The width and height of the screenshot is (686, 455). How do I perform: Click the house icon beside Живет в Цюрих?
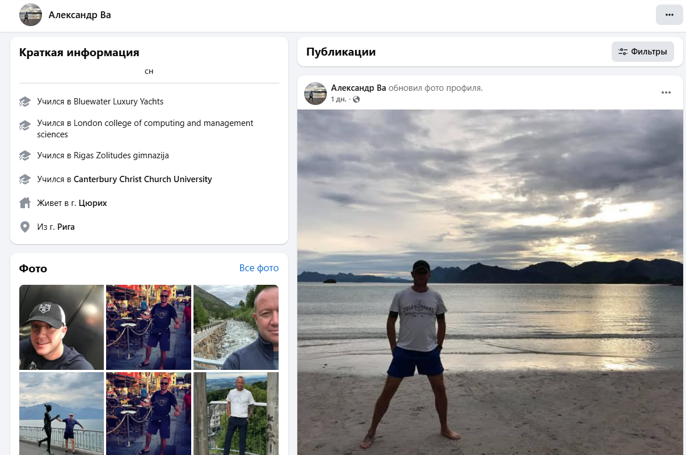tap(25, 203)
